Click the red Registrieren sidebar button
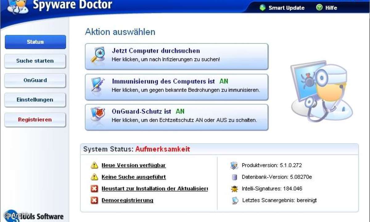Screen dimensions: 370x222 (35, 120)
